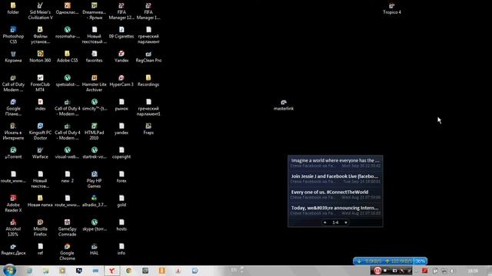Screen dimensions: 492x276
Task: Click the EN language indicator in taskbar
Action: pos(234,270)
